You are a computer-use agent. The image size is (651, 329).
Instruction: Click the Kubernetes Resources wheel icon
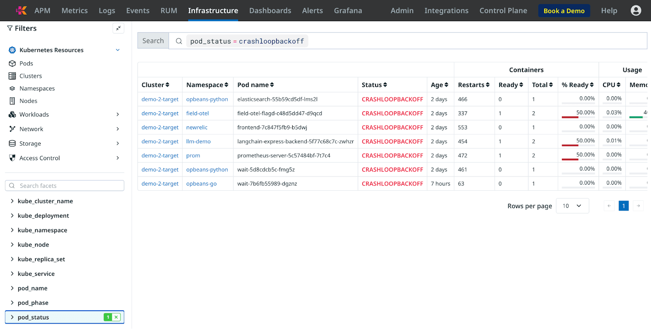(12, 50)
